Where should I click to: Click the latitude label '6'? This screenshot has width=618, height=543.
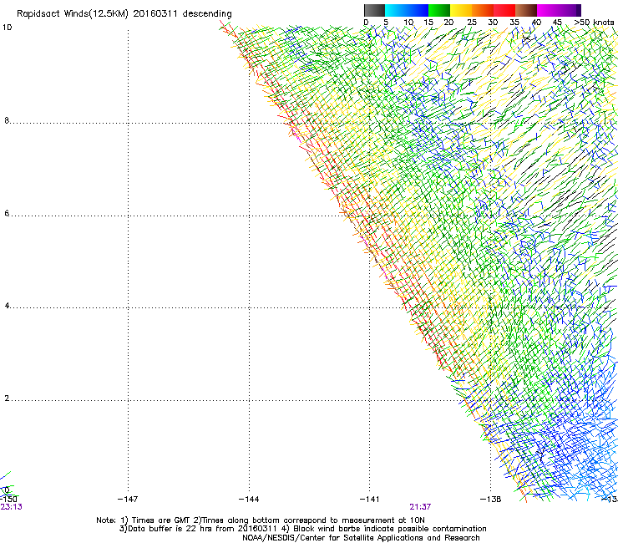[7, 213]
